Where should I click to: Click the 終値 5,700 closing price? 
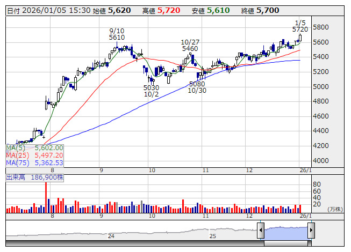pyautogui.click(x=267, y=10)
